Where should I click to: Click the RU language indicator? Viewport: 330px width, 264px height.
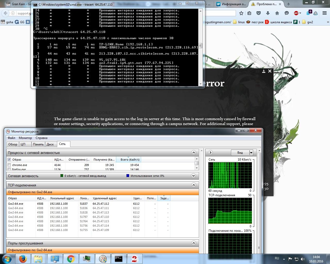click(x=277, y=258)
